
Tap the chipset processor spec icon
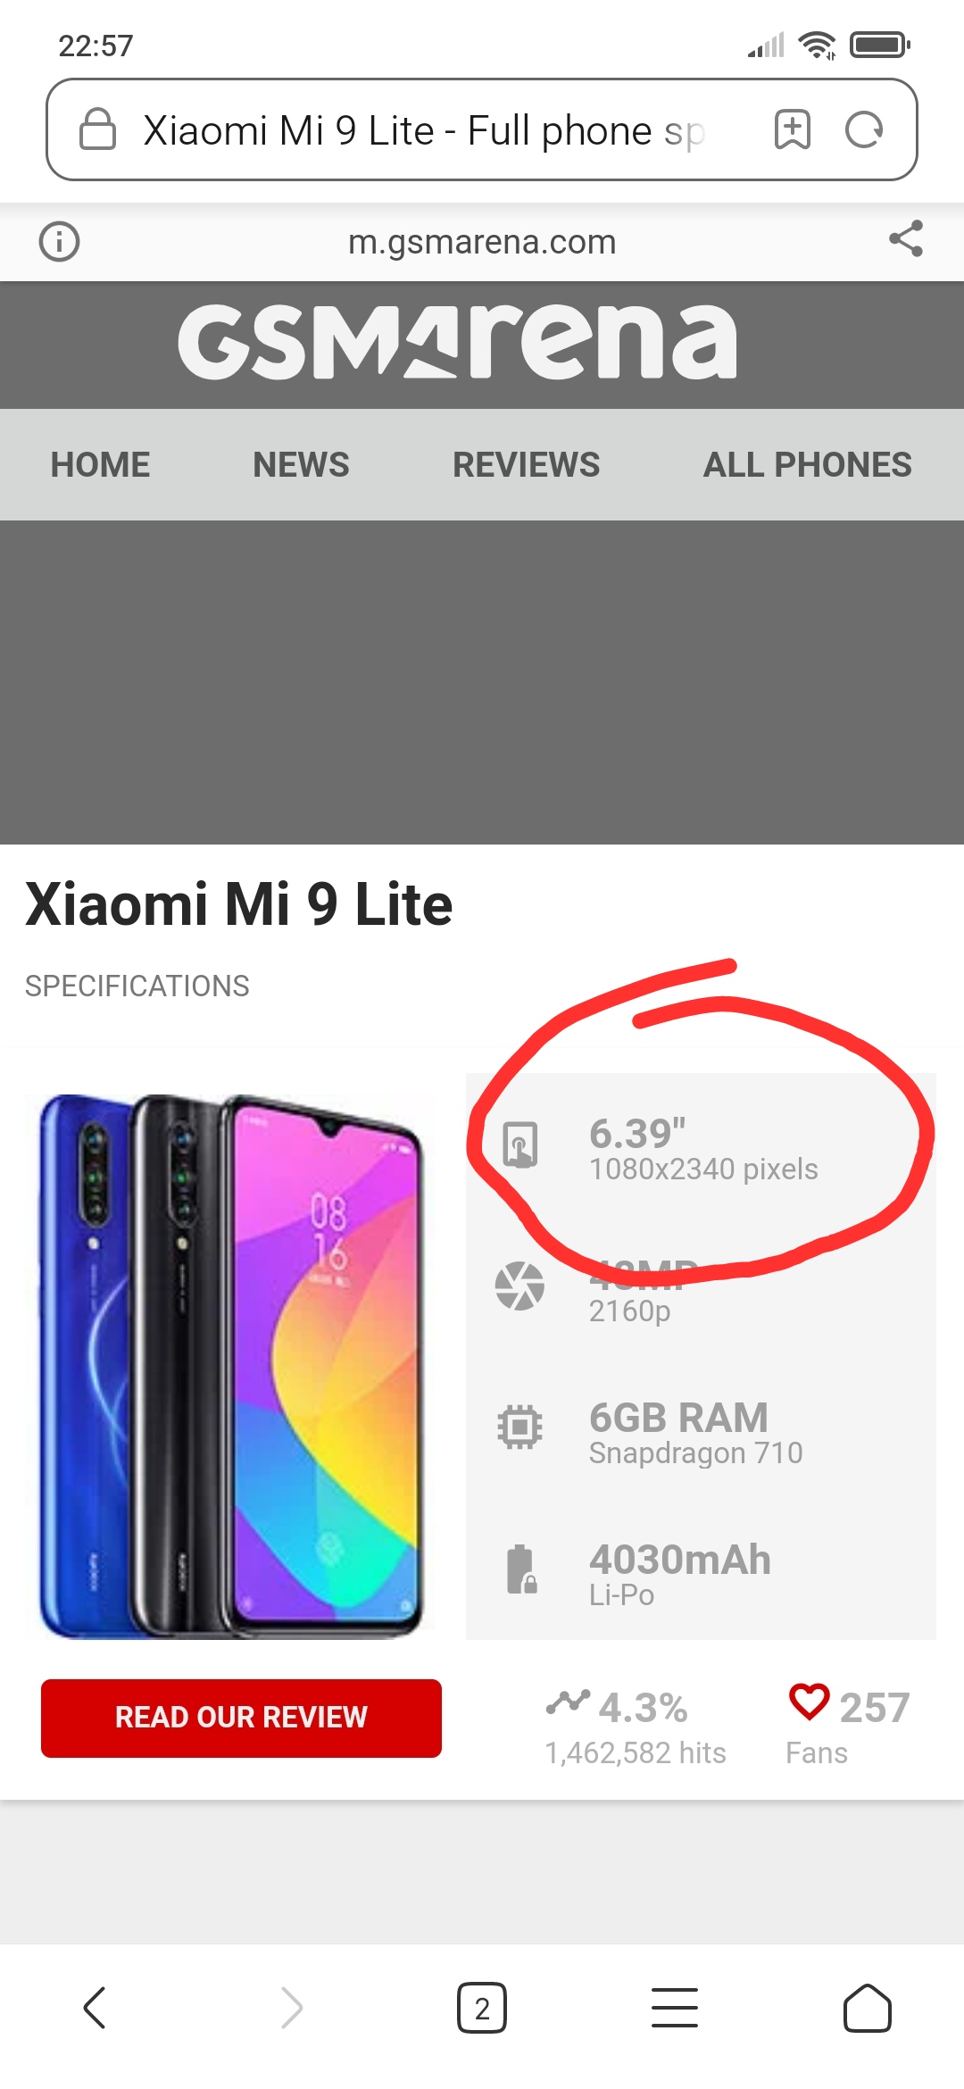(x=519, y=1426)
